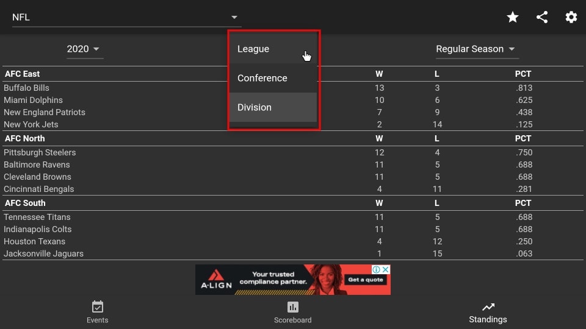Open the Buffalo Bills team row
Screen dimensions: 586x329
coord(292,88)
